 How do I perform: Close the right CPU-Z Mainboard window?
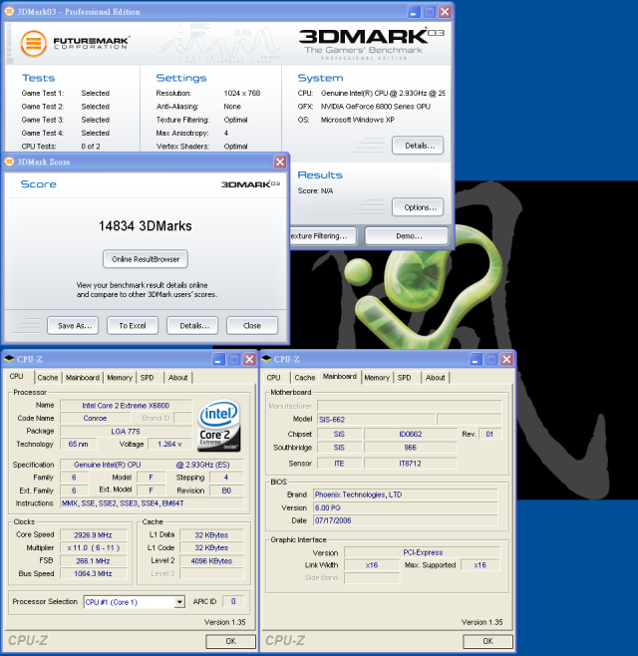click(x=506, y=359)
